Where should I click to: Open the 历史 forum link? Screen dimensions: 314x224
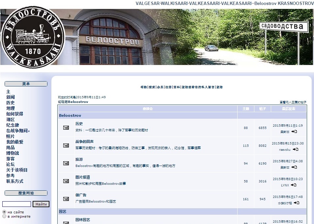click(79, 124)
